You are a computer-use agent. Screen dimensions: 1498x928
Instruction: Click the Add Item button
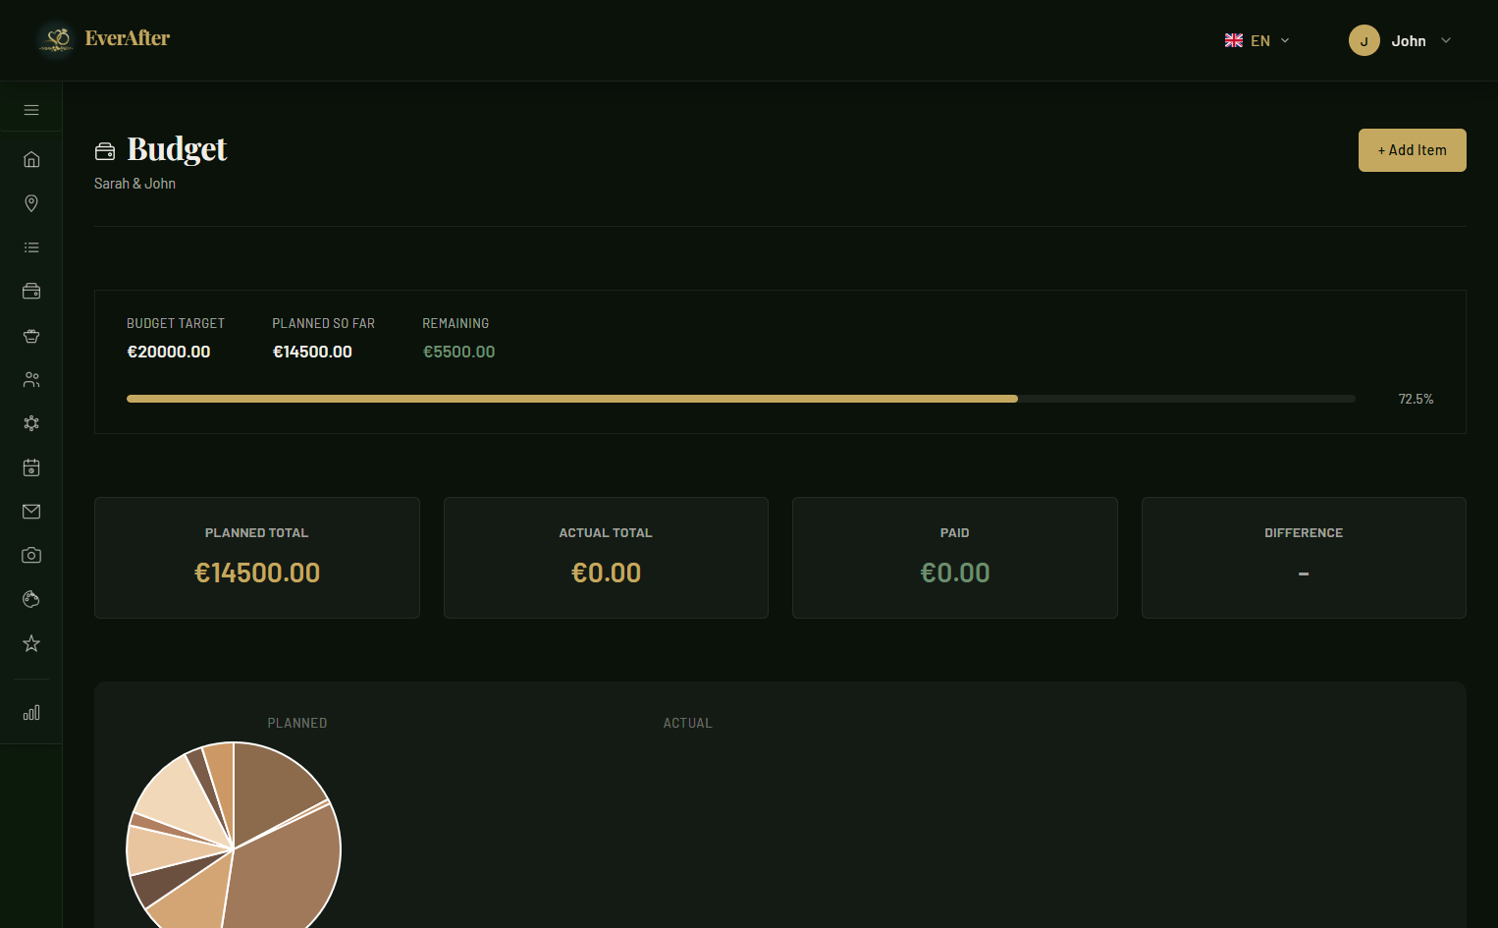point(1412,150)
